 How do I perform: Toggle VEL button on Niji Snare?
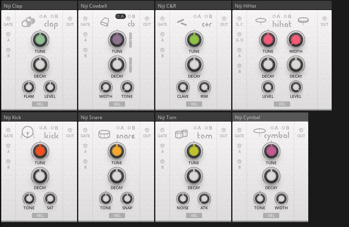tap(117, 215)
